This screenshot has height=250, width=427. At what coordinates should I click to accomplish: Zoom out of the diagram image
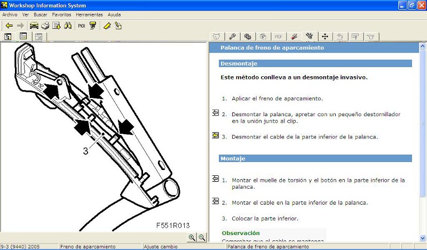coord(202,238)
